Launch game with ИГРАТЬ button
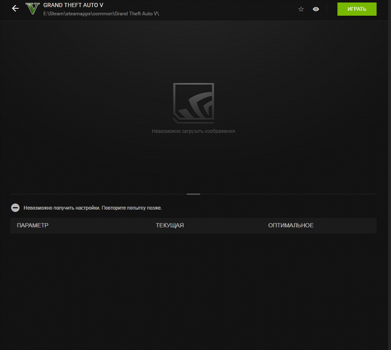 (357, 9)
